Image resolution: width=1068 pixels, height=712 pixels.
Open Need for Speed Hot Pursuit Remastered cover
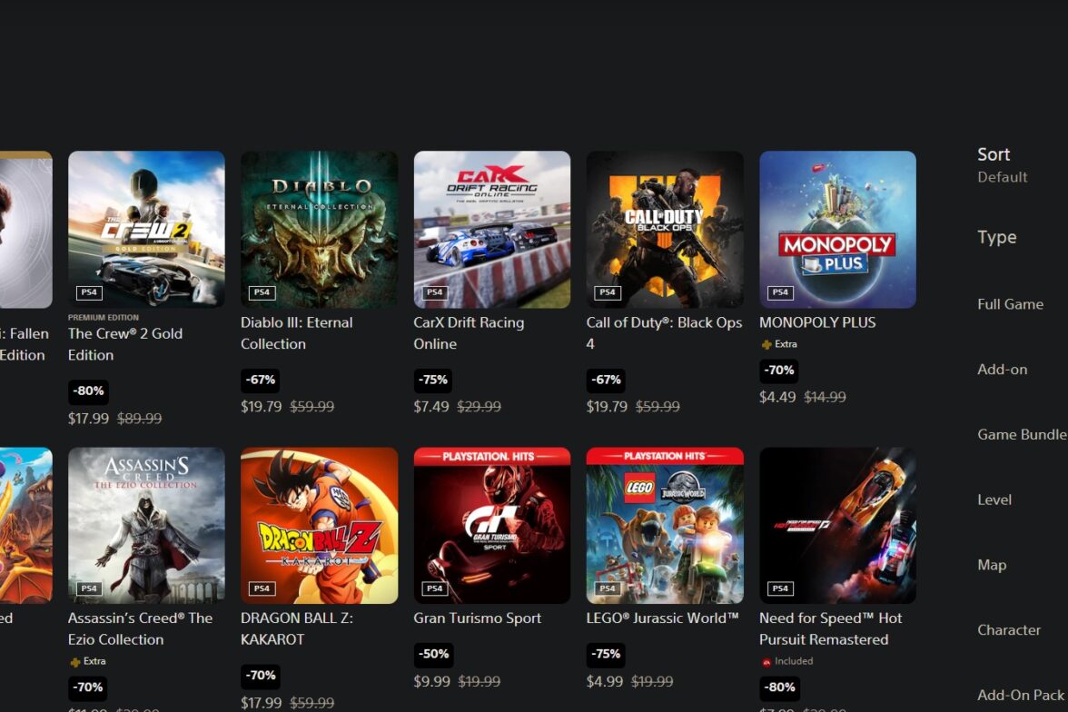837,525
